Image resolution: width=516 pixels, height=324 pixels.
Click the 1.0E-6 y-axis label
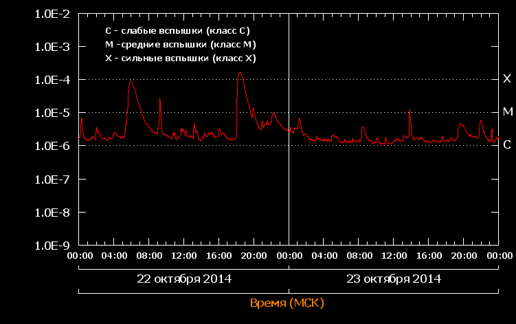pyautogui.click(x=52, y=146)
